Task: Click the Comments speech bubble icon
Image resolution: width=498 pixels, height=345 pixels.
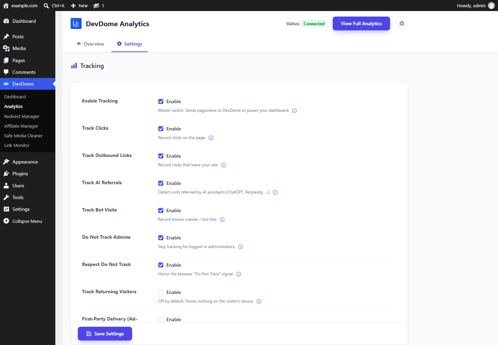Action: point(6,72)
